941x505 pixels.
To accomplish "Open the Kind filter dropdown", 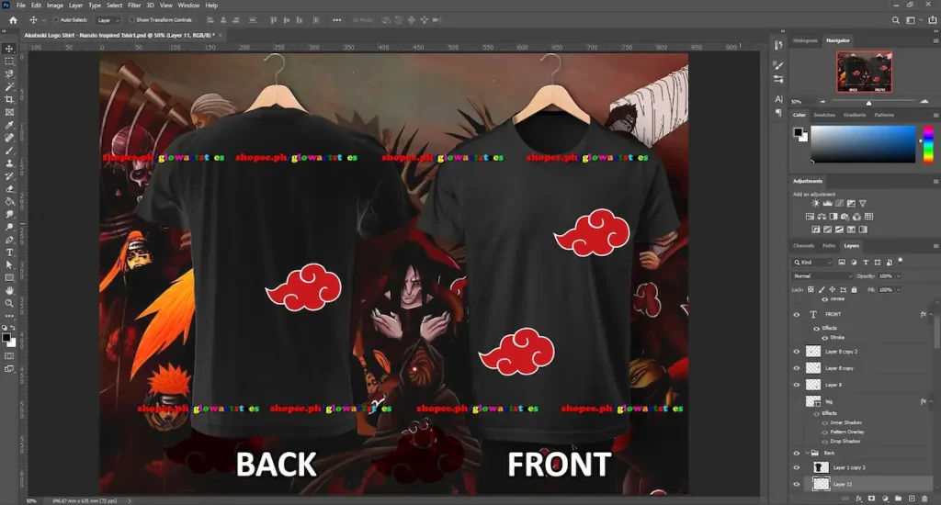I will (812, 262).
